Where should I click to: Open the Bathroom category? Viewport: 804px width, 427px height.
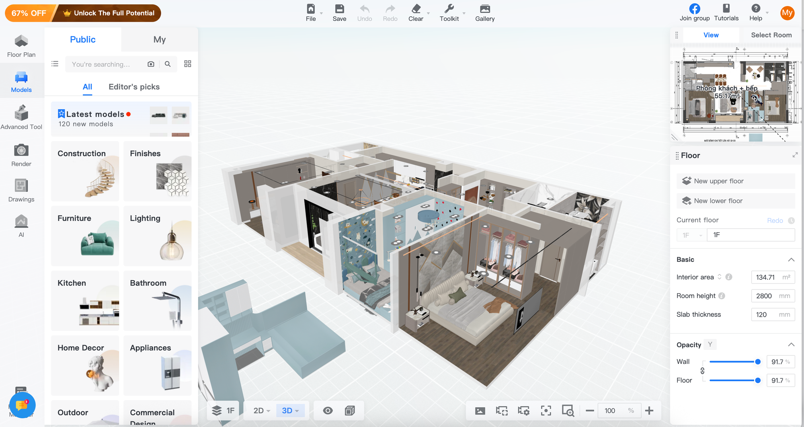tap(158, 300)
